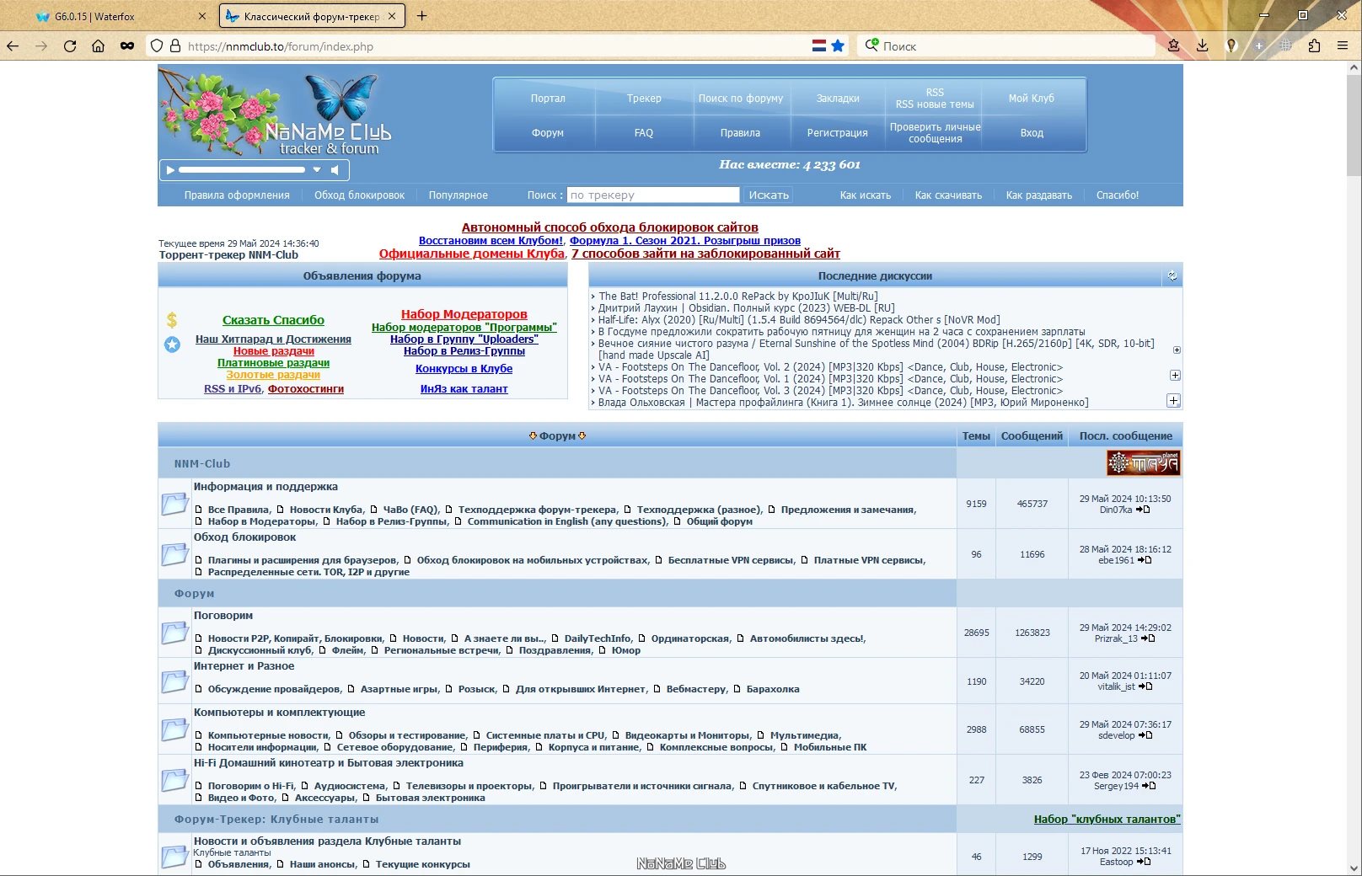
Task: Open the extensions puzzle icon
Action: (x=1314, y=46)
